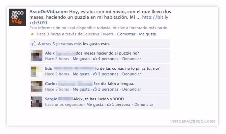Click Me gusta on Aleix's comment

tap(81, 59)
